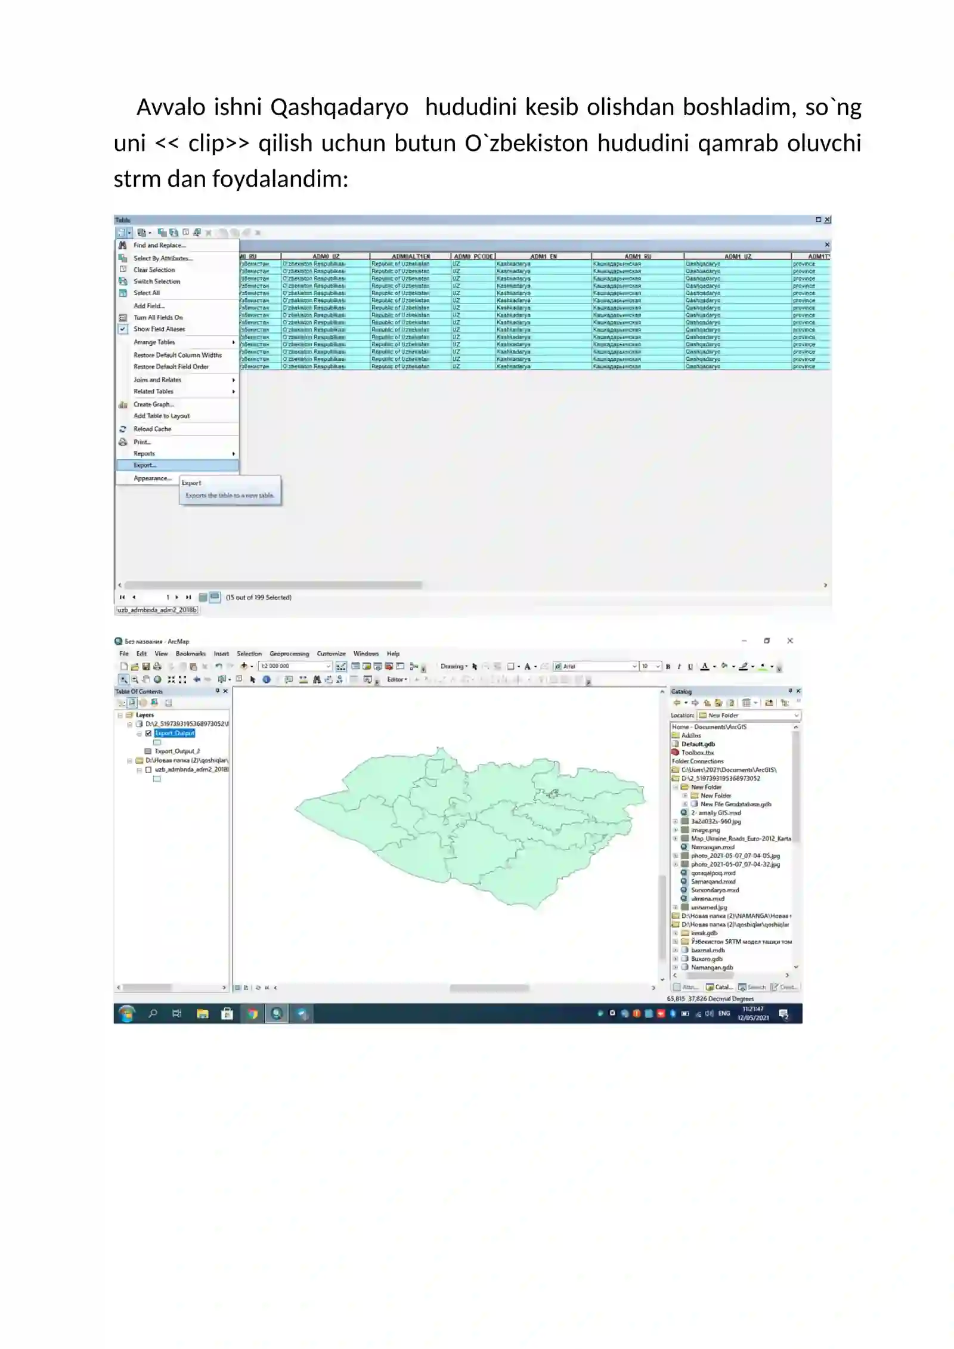Select Default.gdb in Catalog tree
Screen dimensions: 954x1349
[x=698, y=744]
